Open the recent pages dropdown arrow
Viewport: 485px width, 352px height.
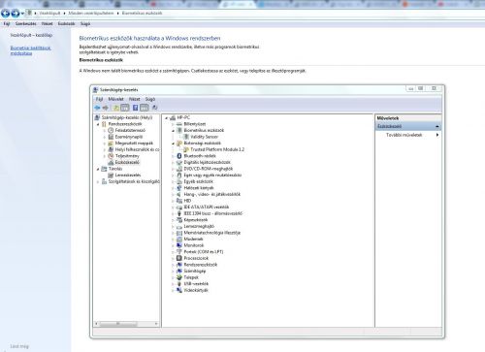22,14
